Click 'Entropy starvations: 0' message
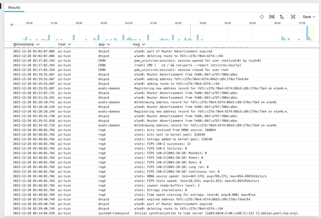This screenshot has height=218, width=321. pyautogui.click(x=160, y=190)
